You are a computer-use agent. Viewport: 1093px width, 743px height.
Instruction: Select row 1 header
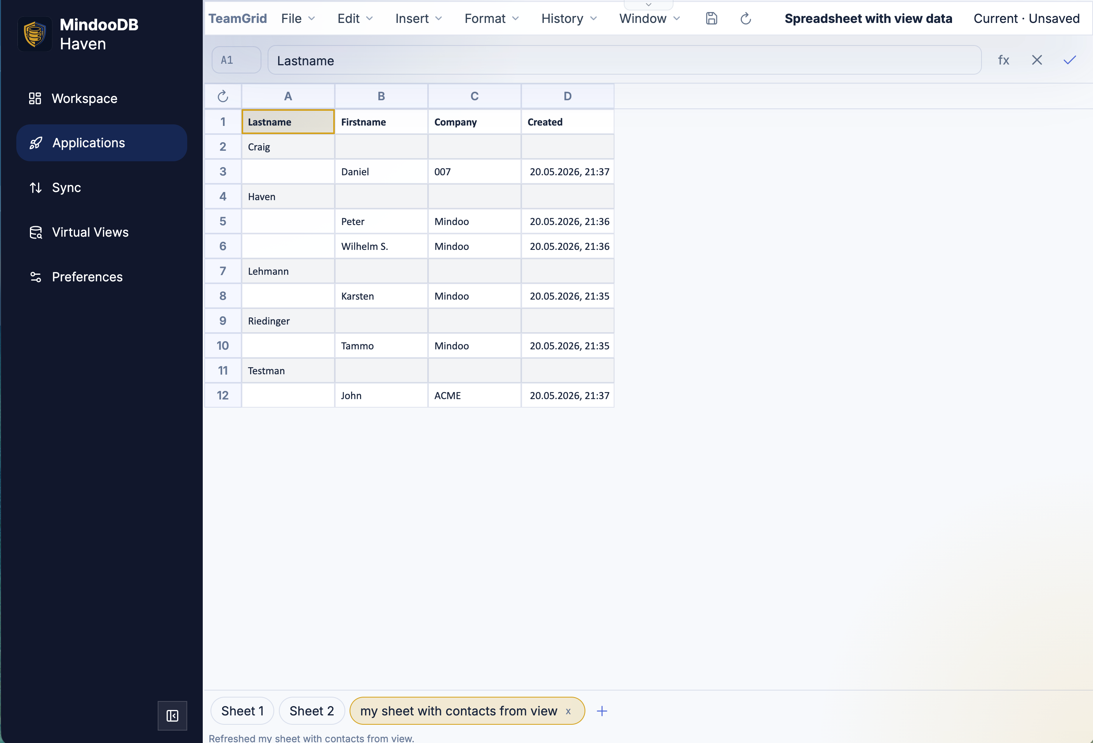pos(223,122)
